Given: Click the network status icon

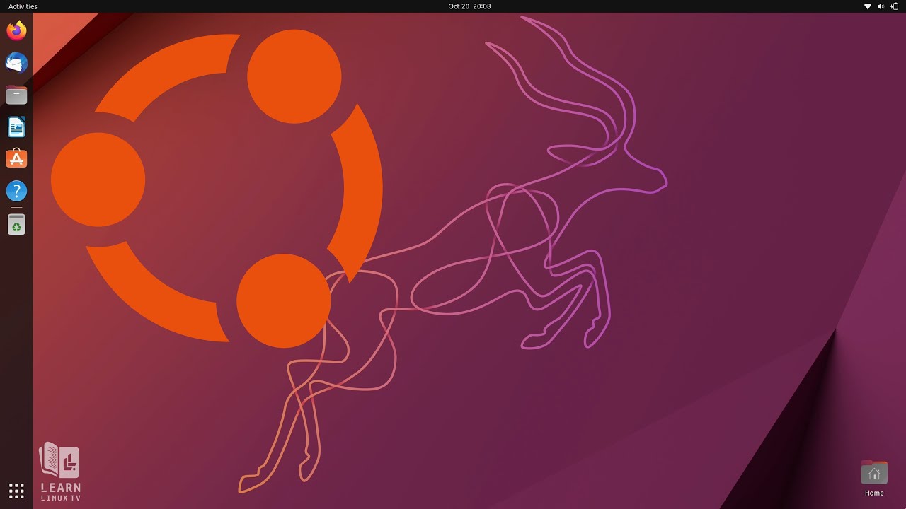Looking at the screenshot, I should point(868,6).
